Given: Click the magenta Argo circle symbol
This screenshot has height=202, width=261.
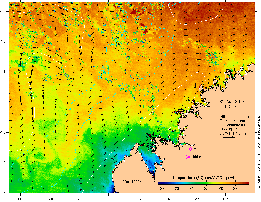Looking at the screenshot, I should tap(190, 149).
